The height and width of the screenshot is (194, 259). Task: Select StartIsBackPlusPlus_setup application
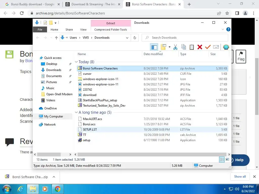[153, 100]
